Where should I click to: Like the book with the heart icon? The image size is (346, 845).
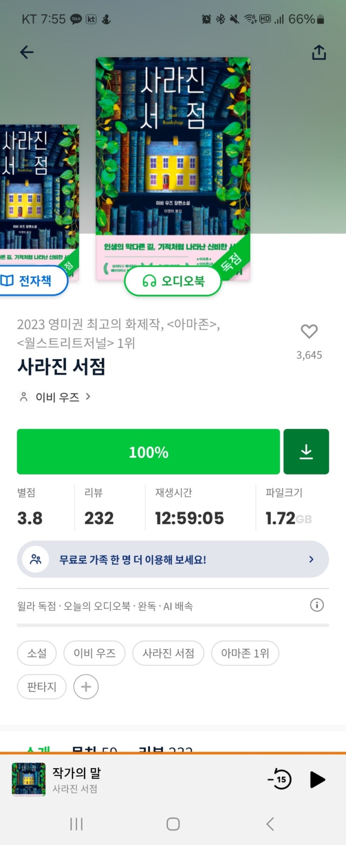click(x=309, y=331)
